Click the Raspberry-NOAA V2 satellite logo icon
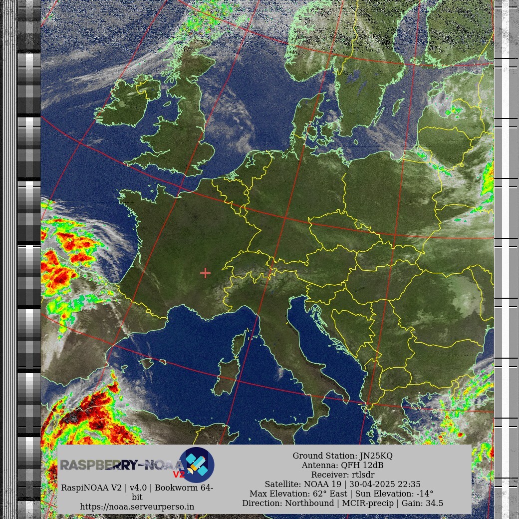 [x=197, y=465]
